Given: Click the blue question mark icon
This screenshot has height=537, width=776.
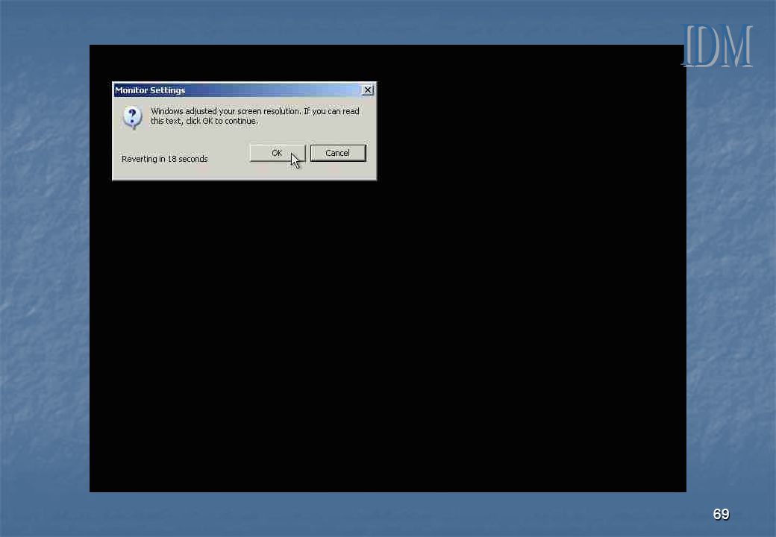Looking at the screenshot, I should tap(132, 117).
